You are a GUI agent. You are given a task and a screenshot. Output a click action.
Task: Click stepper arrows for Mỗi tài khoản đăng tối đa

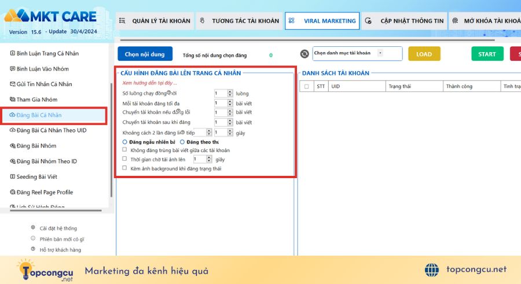pyautogui.click(x=230, y=104)
